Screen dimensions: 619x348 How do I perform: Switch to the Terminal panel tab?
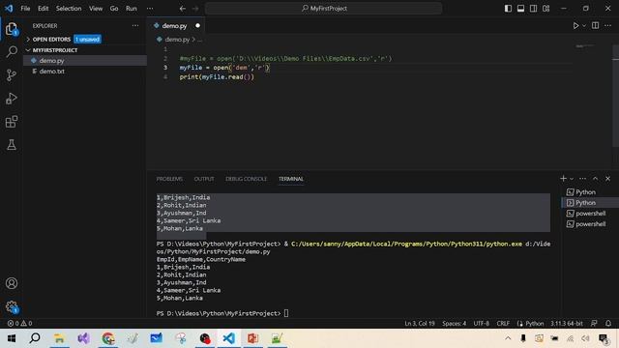tap(291, 179)
